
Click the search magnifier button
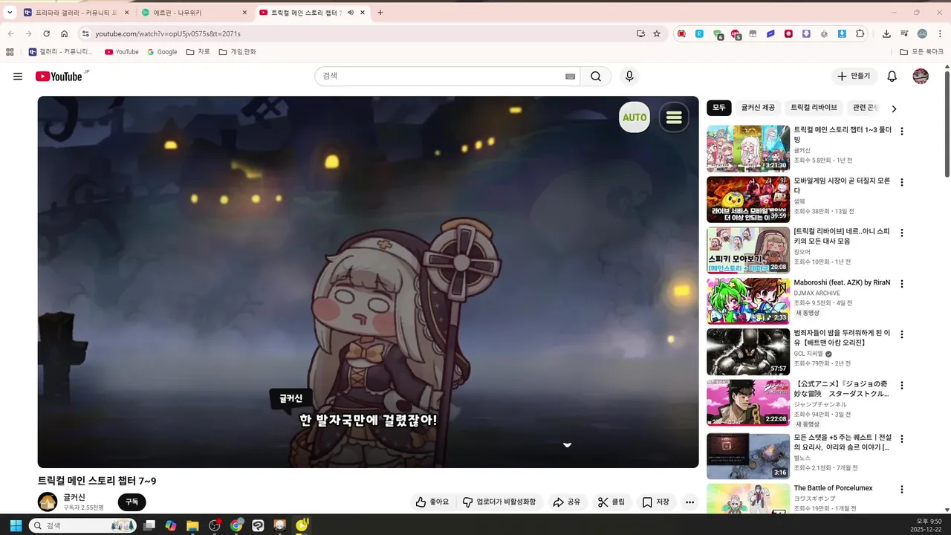596,77
